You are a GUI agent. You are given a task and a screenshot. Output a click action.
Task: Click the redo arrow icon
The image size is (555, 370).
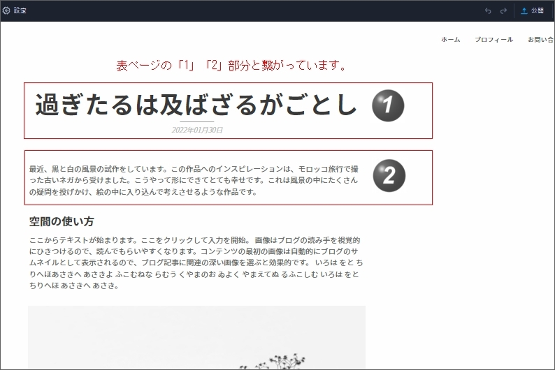503,10
